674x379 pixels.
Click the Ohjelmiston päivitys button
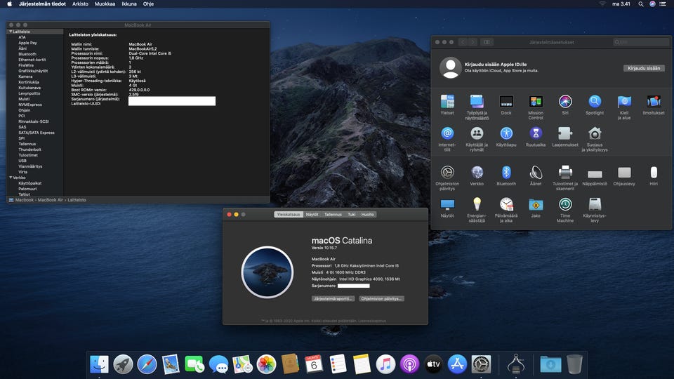tap(381, 298)
